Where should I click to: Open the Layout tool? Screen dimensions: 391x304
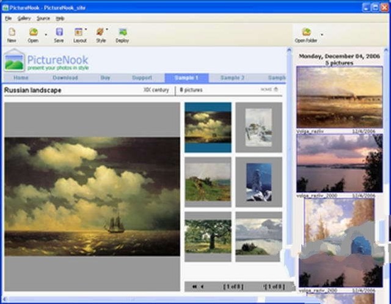pyautogui.click(x=79, y=34)
